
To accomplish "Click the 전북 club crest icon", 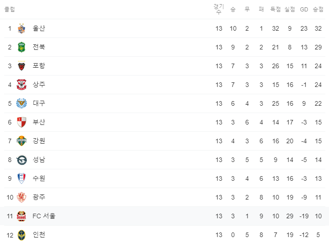I will click(x=22, y=47).
